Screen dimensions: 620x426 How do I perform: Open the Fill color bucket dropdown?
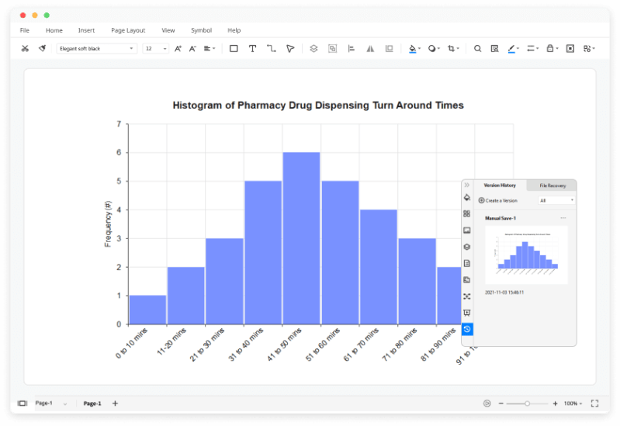414,48
